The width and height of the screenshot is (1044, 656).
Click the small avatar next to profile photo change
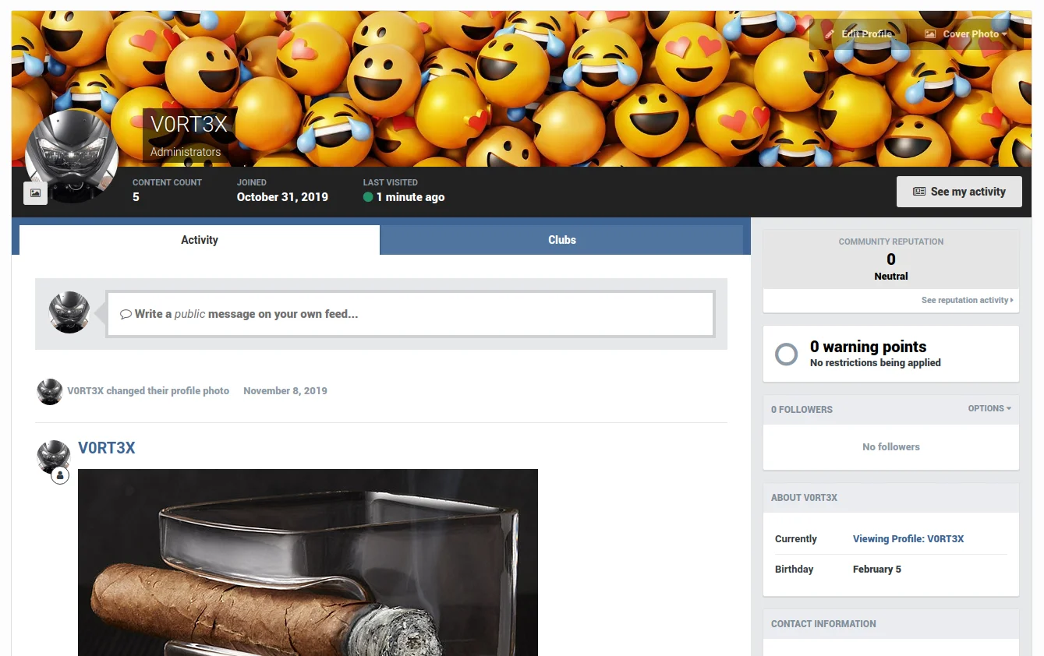coord(50,391)
